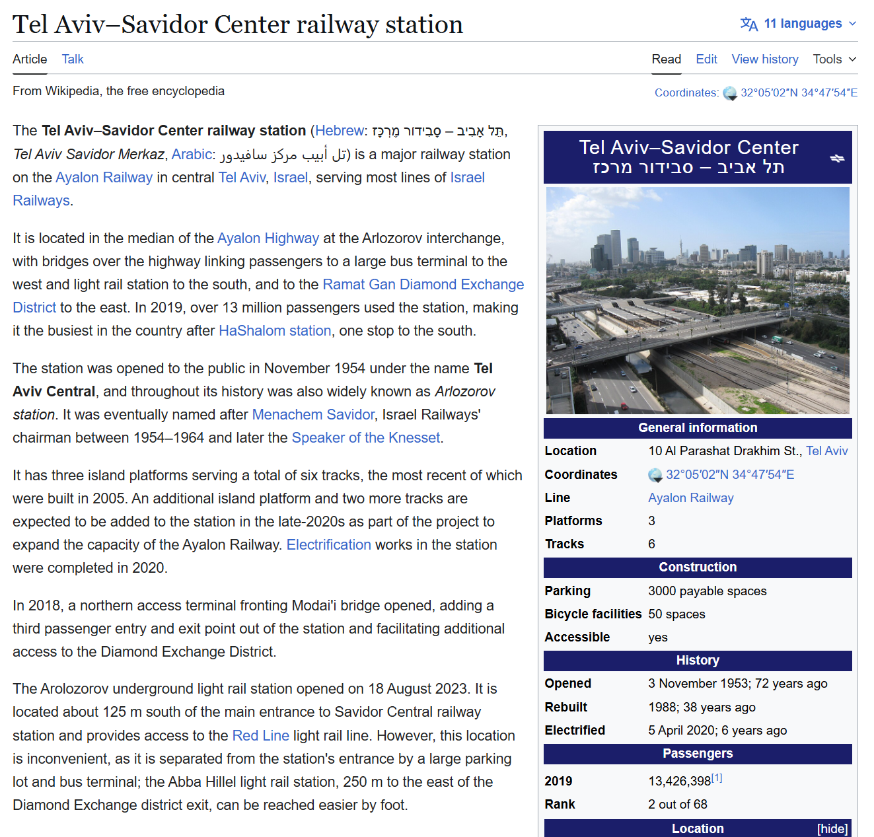Screen dimensions: 874x837
Task: Open the Edit tab
Action: click(x=706, y=59)
